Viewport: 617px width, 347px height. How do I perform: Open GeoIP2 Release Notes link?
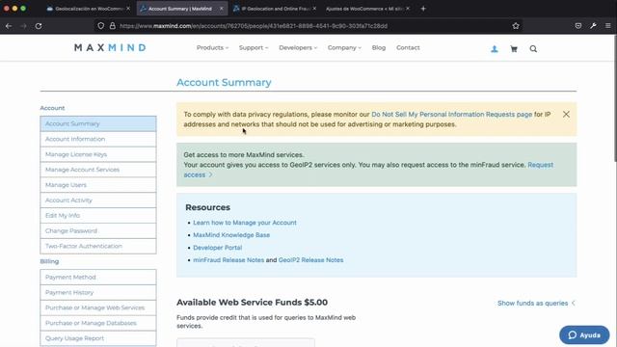coord(310,260)
